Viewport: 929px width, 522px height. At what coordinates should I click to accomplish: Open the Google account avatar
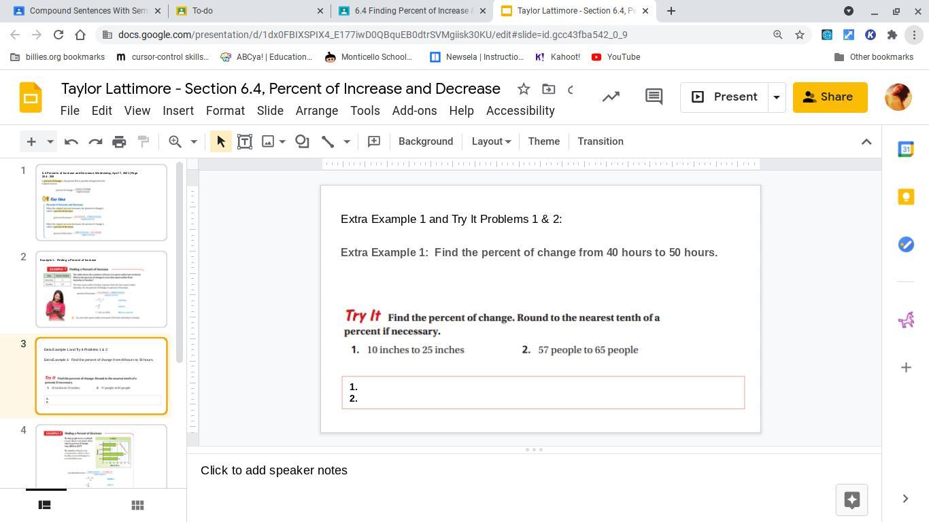click(898, 97)
